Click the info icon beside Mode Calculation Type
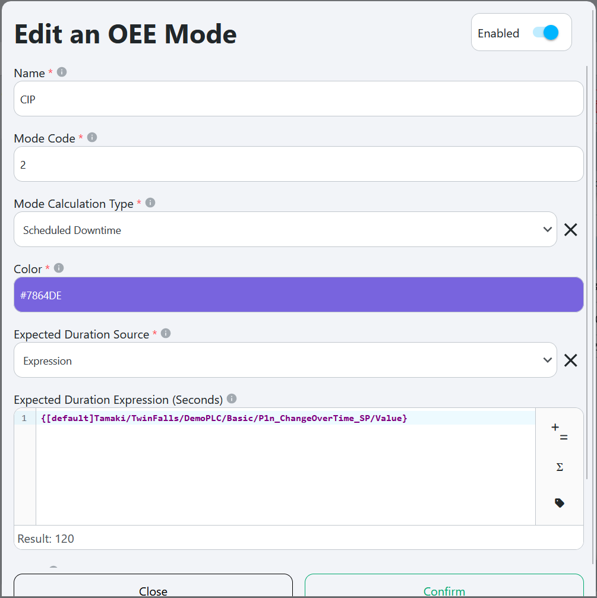 click(x=150, y=203)
